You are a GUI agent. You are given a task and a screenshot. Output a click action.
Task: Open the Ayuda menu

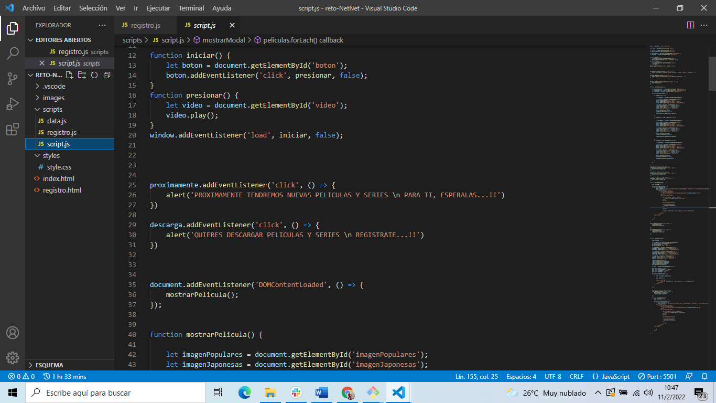(222, 8)
